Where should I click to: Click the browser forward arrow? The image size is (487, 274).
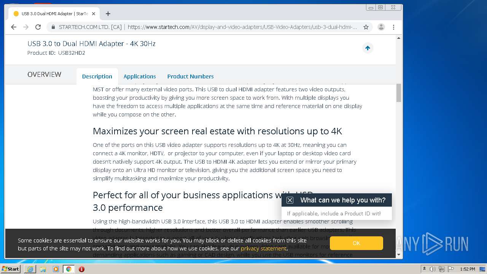tap(26, 27)
